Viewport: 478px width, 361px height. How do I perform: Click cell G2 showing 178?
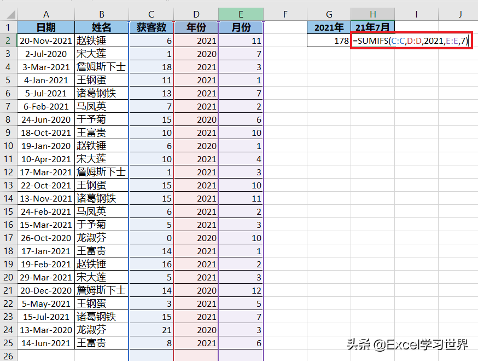click(x=329, y=41)
